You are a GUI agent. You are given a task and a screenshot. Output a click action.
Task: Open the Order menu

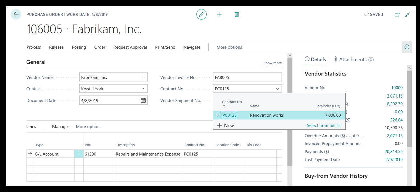click(100, 47)
